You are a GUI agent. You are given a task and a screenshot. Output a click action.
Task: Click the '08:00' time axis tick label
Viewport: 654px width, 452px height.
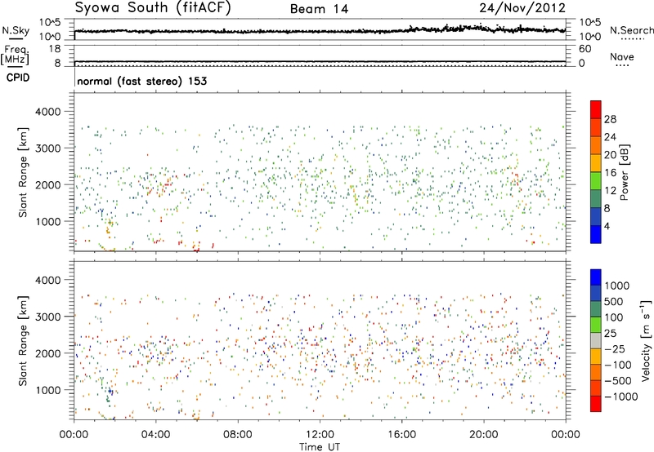238,435
